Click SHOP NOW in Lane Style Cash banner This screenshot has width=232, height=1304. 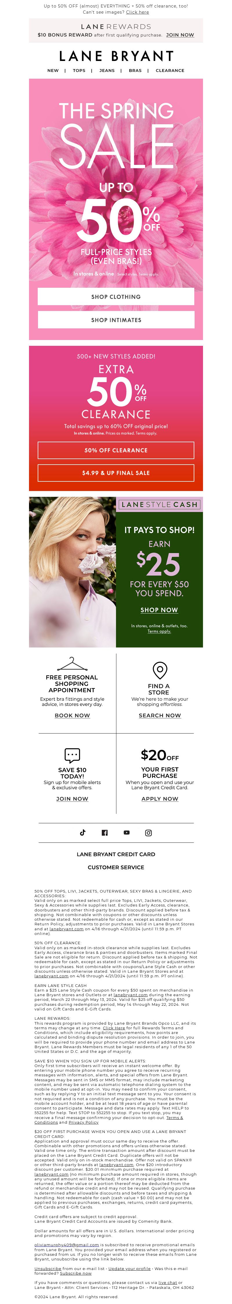(159, 610)
